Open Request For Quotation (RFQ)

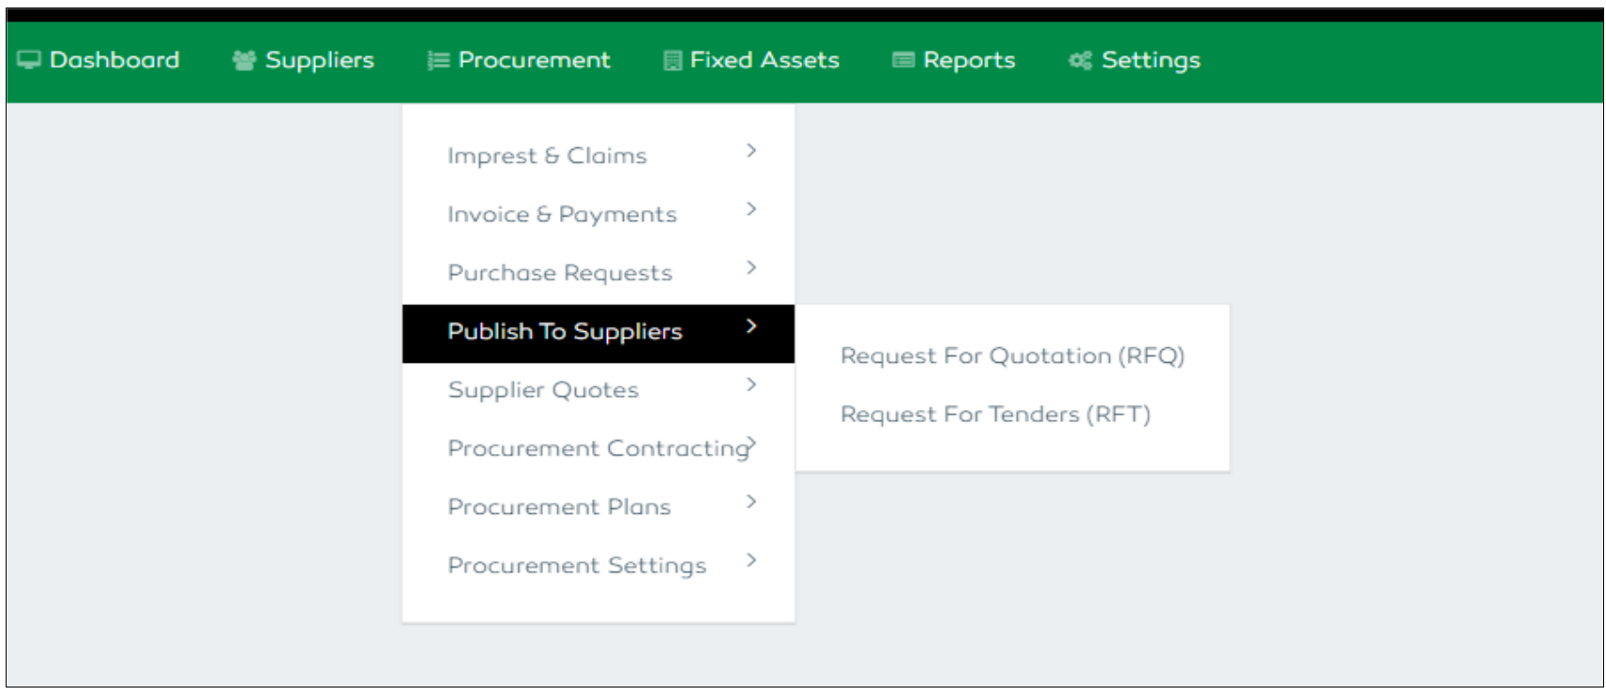pos(1013,355)
